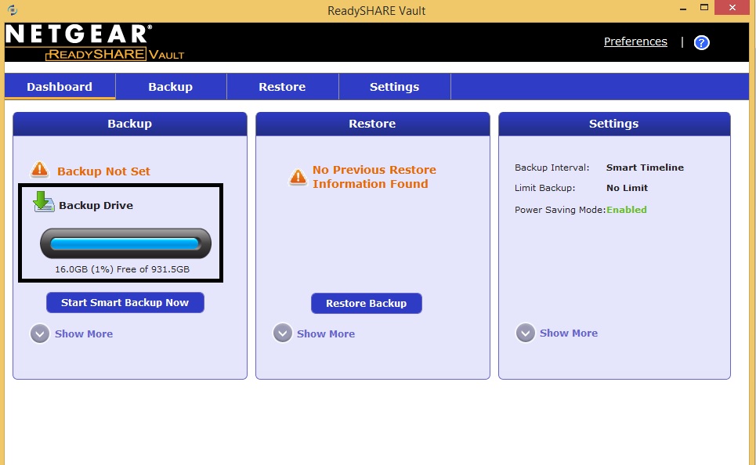756x465 pixels.
Task: Click the NETGEAR ReadySHARE Vault logo
Action: (95, 42)
